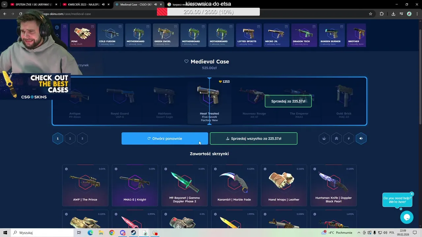422x237 pixels.
Task: Click 'Sprzedaj wszystko za 225.37zł' button
Action: (x=254, y=139)
